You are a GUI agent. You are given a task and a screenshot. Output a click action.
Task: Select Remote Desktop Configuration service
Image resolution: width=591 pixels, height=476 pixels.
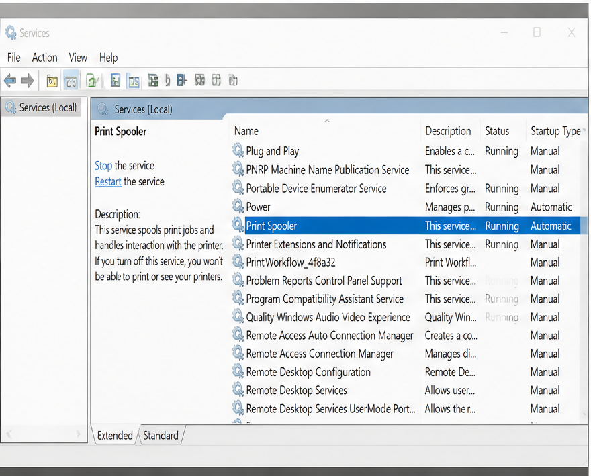[308, 372]
